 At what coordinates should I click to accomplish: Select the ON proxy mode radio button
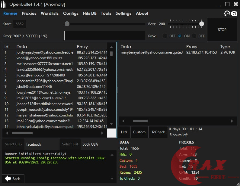pyautogui.click(x=180, y=36)
